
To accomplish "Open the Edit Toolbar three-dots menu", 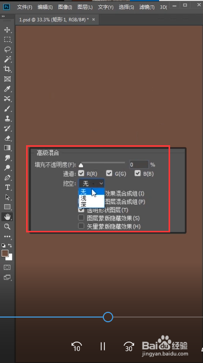I will tap(7, 237).
